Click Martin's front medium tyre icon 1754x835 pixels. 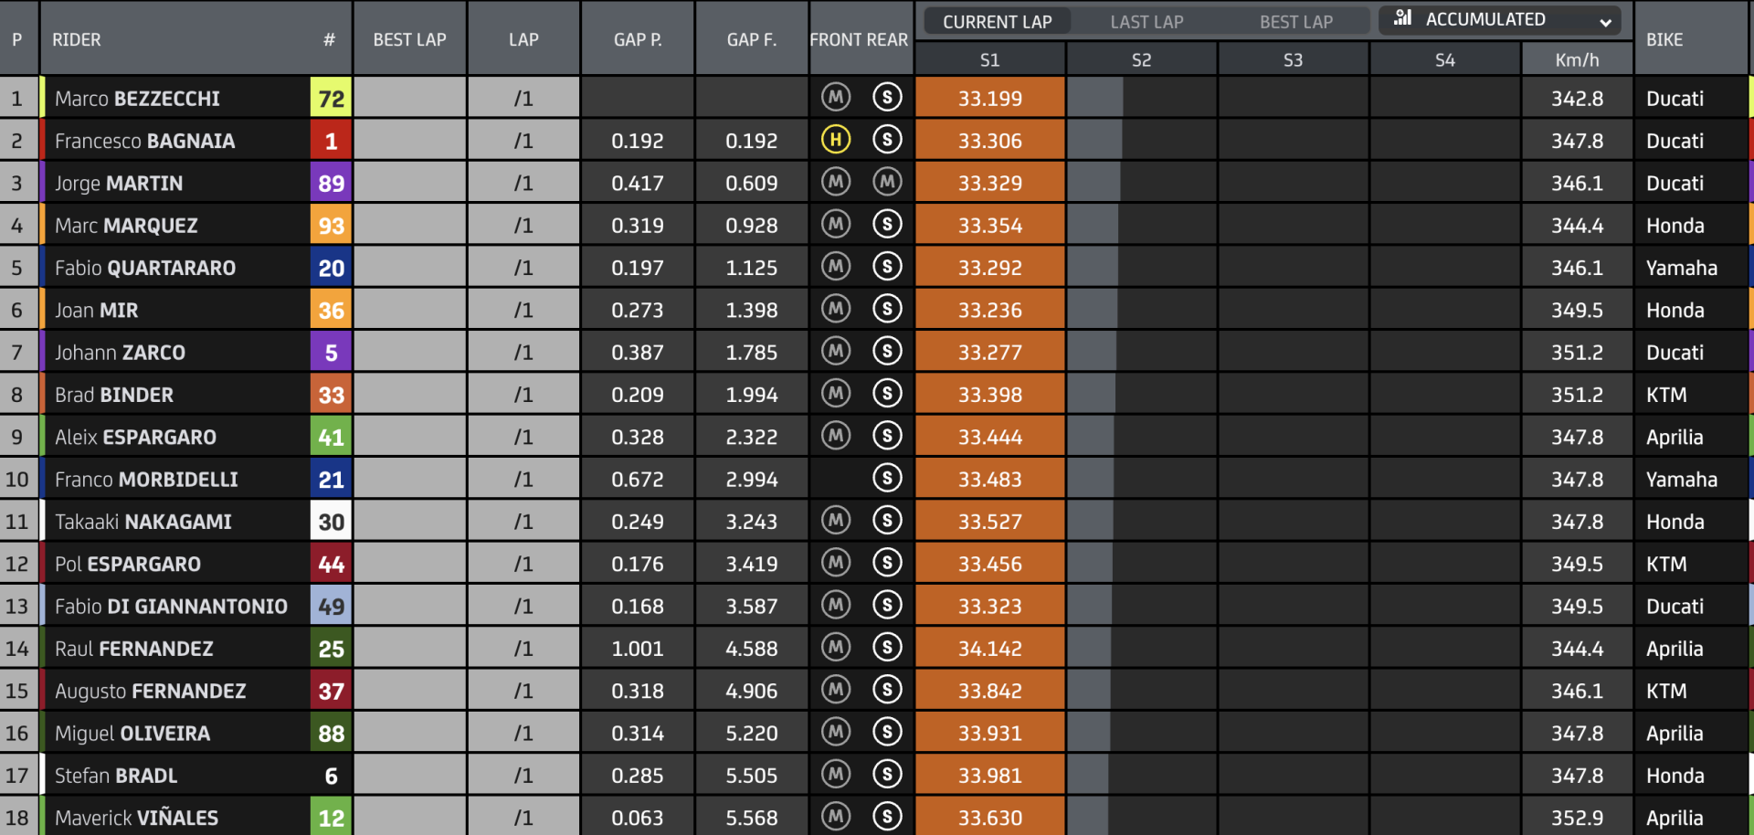tap(835, 182)
